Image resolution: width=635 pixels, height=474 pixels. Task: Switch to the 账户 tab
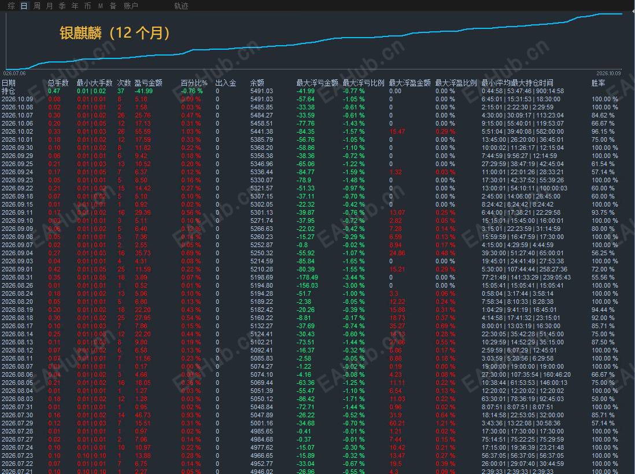pos(131,6)
